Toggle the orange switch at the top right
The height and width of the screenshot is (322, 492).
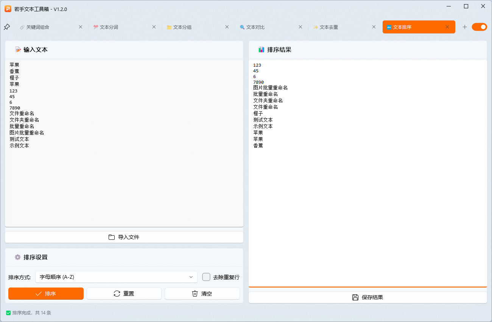(x=480, y=27)
